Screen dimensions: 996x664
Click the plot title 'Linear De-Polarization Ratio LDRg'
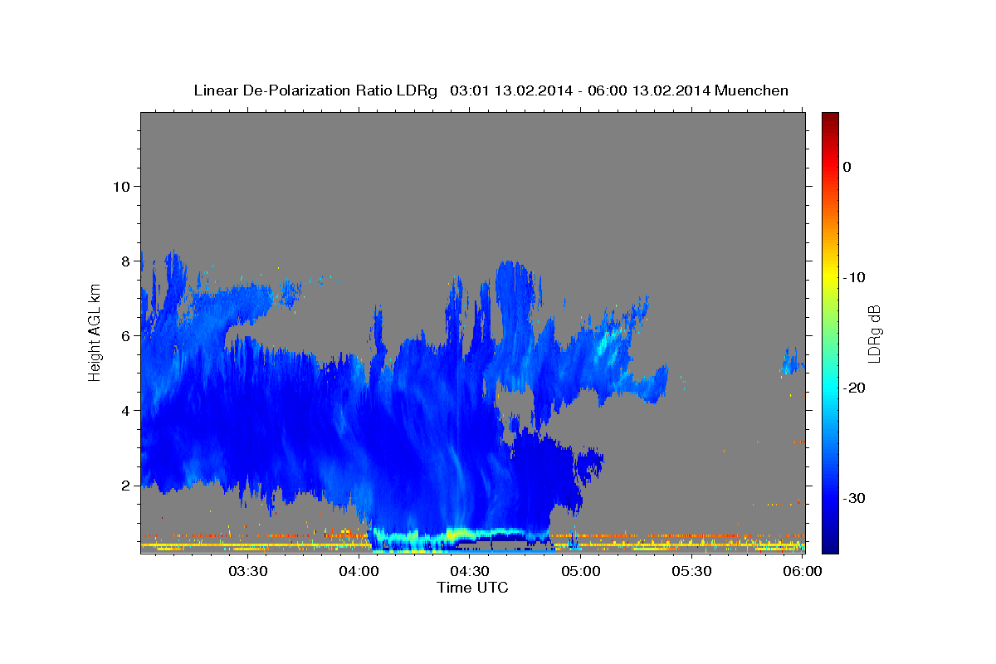click(315, 90)
